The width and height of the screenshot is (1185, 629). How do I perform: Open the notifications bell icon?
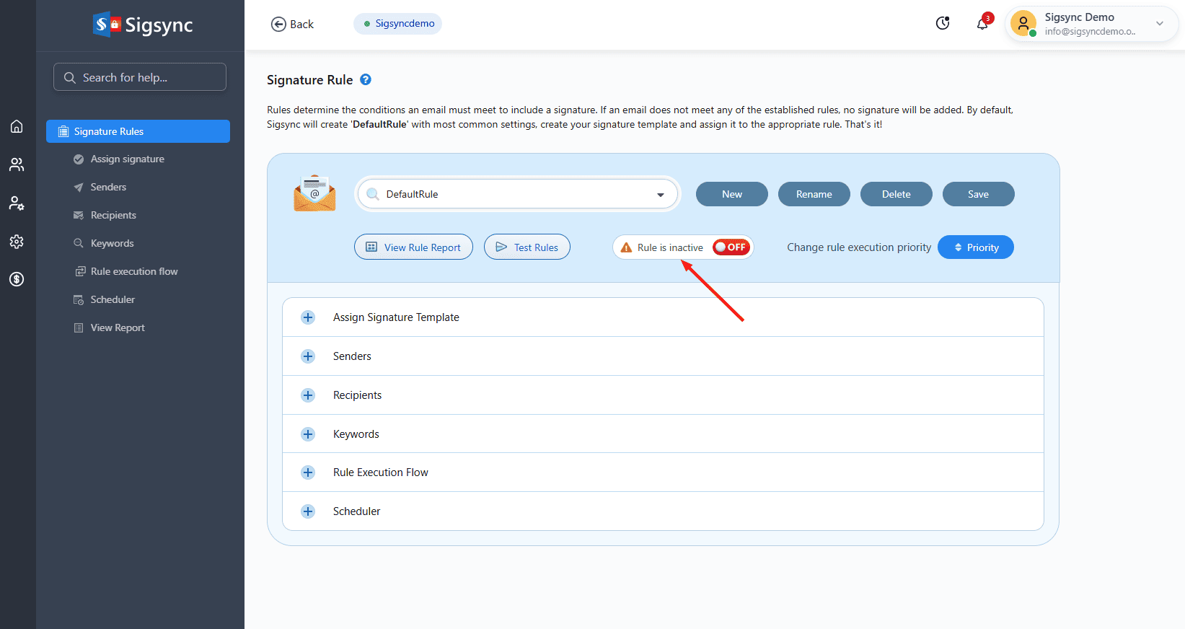pos(982,24)
